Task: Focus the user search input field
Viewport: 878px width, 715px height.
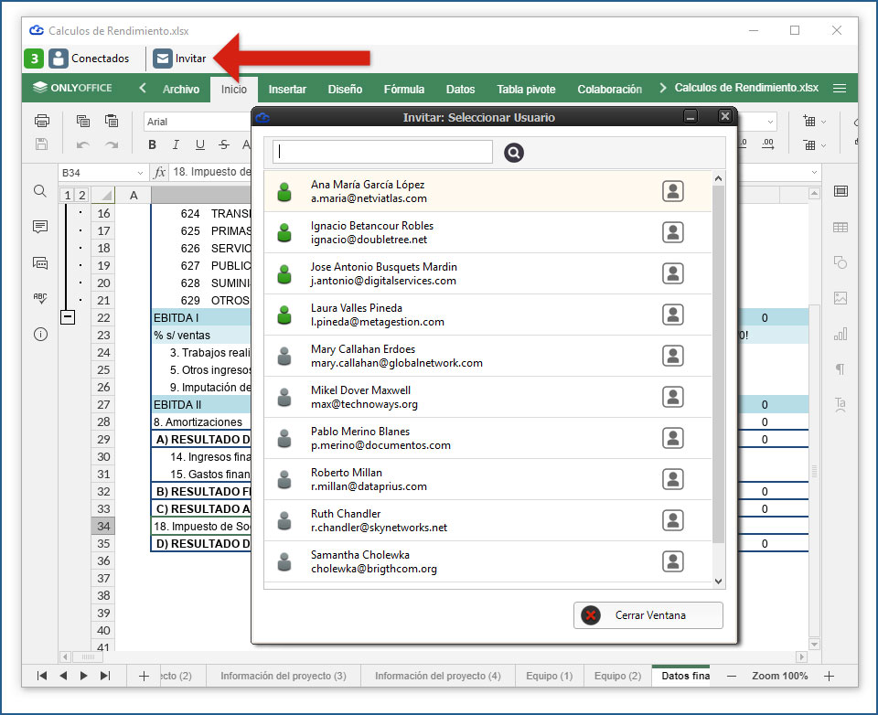Action: pos(382,152)
